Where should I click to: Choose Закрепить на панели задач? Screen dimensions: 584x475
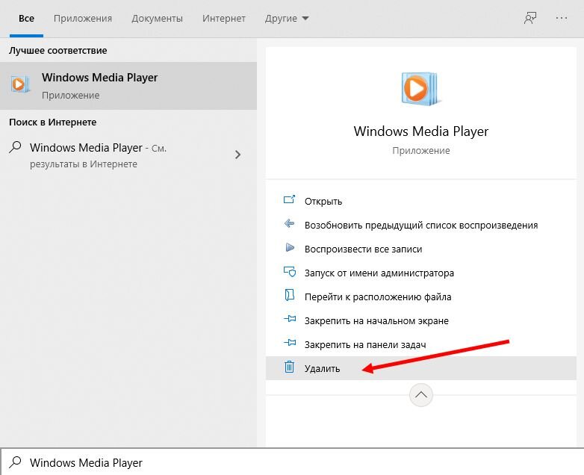point(421,344)
